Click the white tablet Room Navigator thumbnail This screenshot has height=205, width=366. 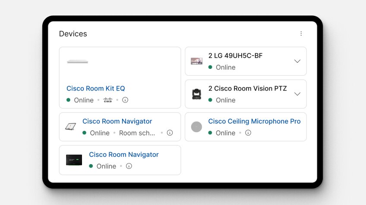click(70, 127)
